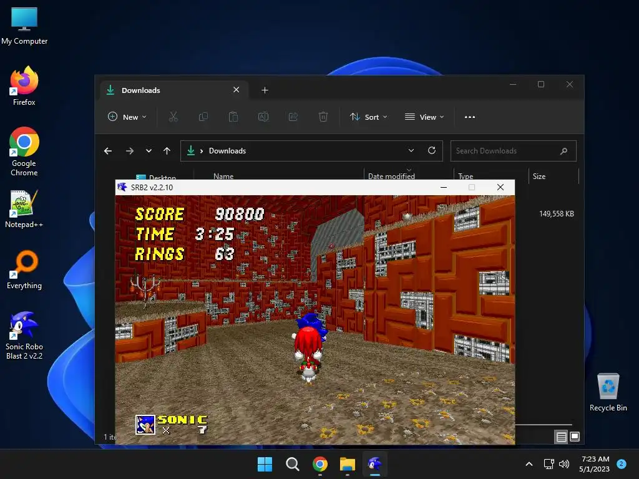Open the View dropdown
Screen dimensions: 639x479
(x=424, y=117)
